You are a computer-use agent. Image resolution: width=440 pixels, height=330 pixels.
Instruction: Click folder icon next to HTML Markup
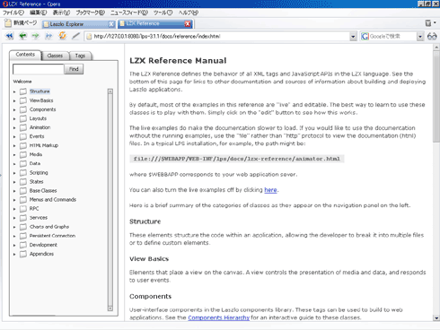pos(23,145)
